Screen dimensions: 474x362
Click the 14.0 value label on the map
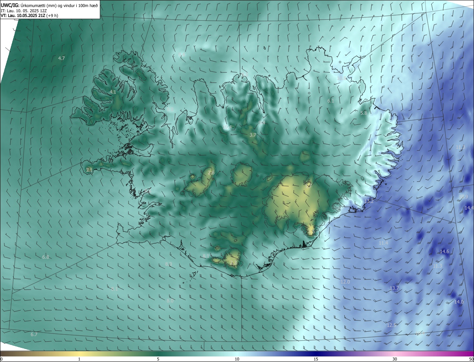click(x=459, y=302)
